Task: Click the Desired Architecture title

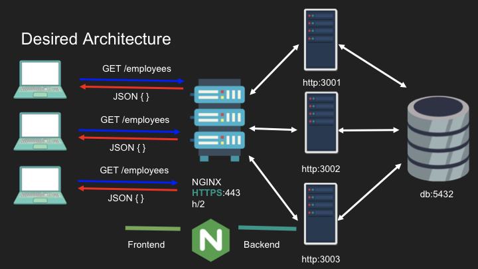Action: pos(96,39)
